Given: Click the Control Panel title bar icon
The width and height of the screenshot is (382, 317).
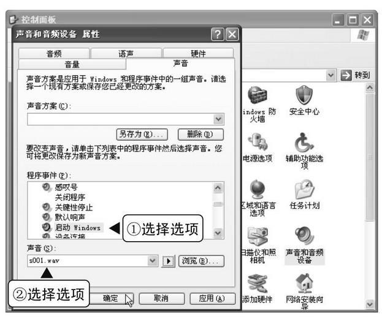Looking at the screenshot, I should tap(13, 20).
